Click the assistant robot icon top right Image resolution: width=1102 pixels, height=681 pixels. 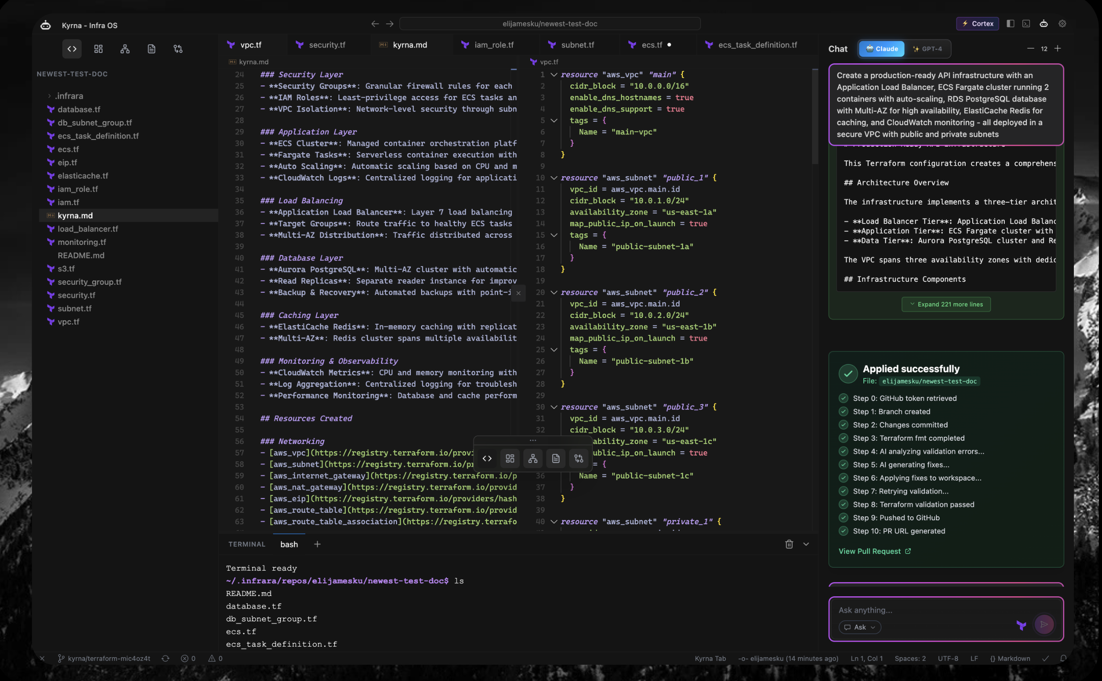(1043, 23)
